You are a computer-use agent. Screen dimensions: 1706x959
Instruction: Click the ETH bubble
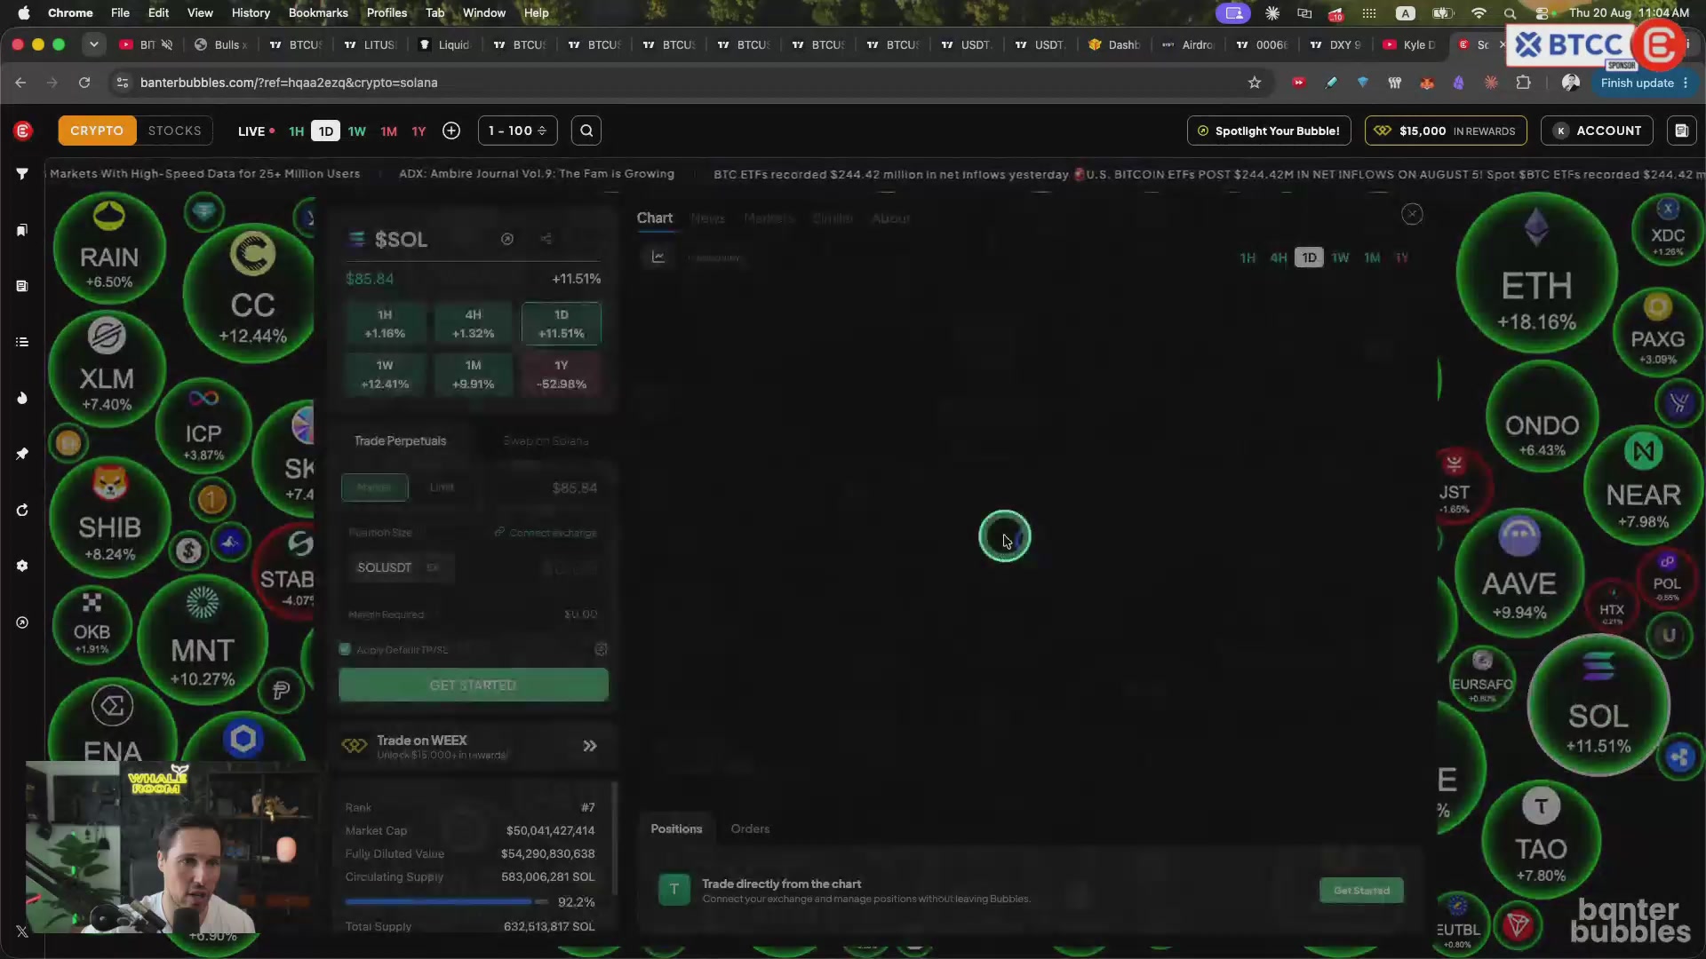(x=1536, y=273)
